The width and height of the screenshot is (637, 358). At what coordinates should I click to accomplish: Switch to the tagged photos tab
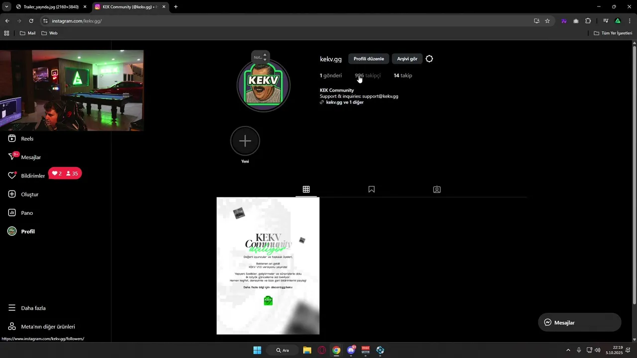(x=436, y=189)
